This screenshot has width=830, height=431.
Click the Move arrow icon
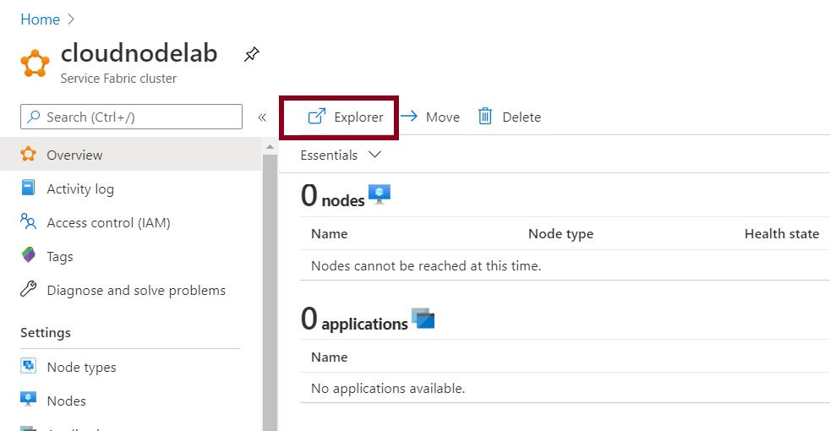(x=409, y=116)
